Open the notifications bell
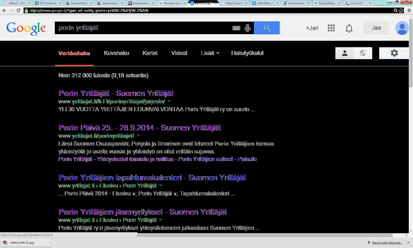The width and height of the screenshot is (413, 248). tap(349, 28)
